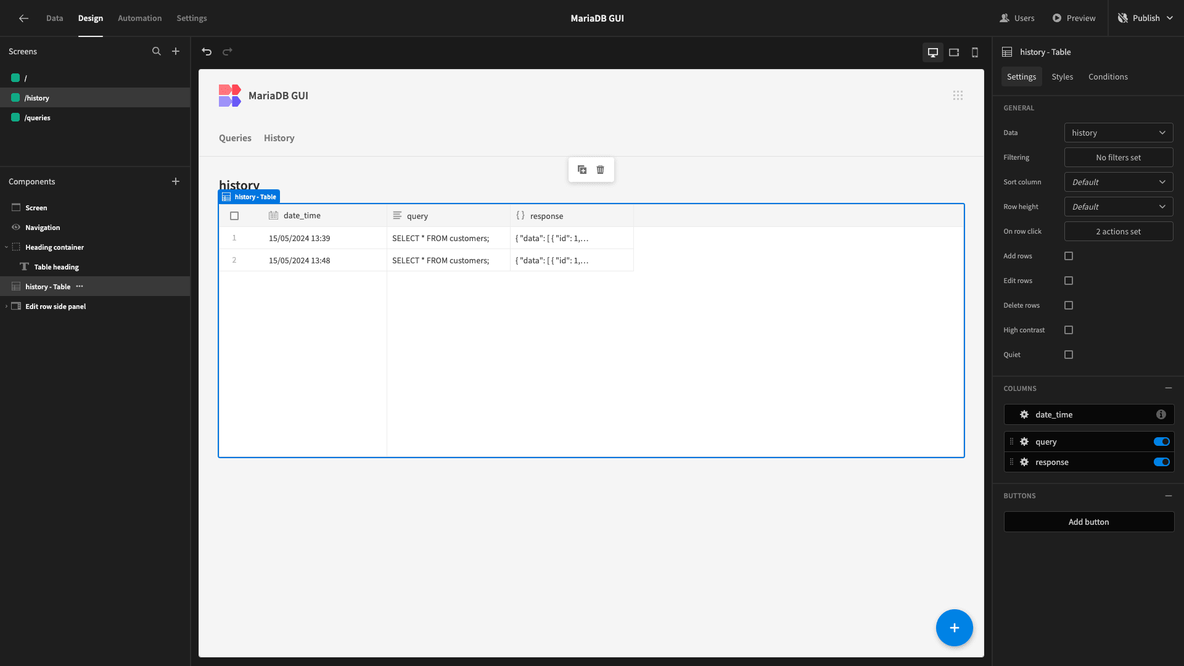
Task: Search screens with magnifier icon
Action: point(157,51)
